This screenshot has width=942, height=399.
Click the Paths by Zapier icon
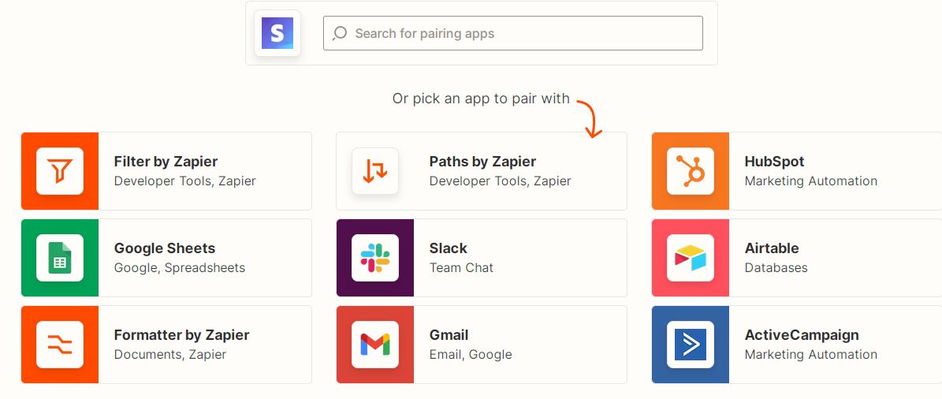pyautogui.click(x=375, y=171)
